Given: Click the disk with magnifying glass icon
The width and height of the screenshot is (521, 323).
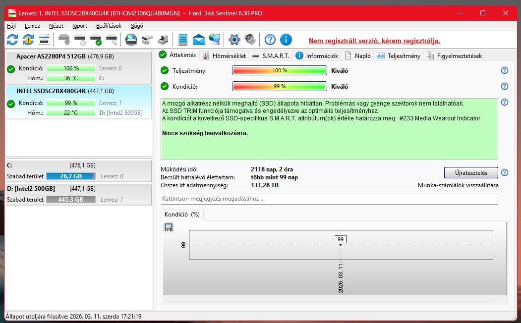Looking at the screenshot, I should tap(112, 40).
